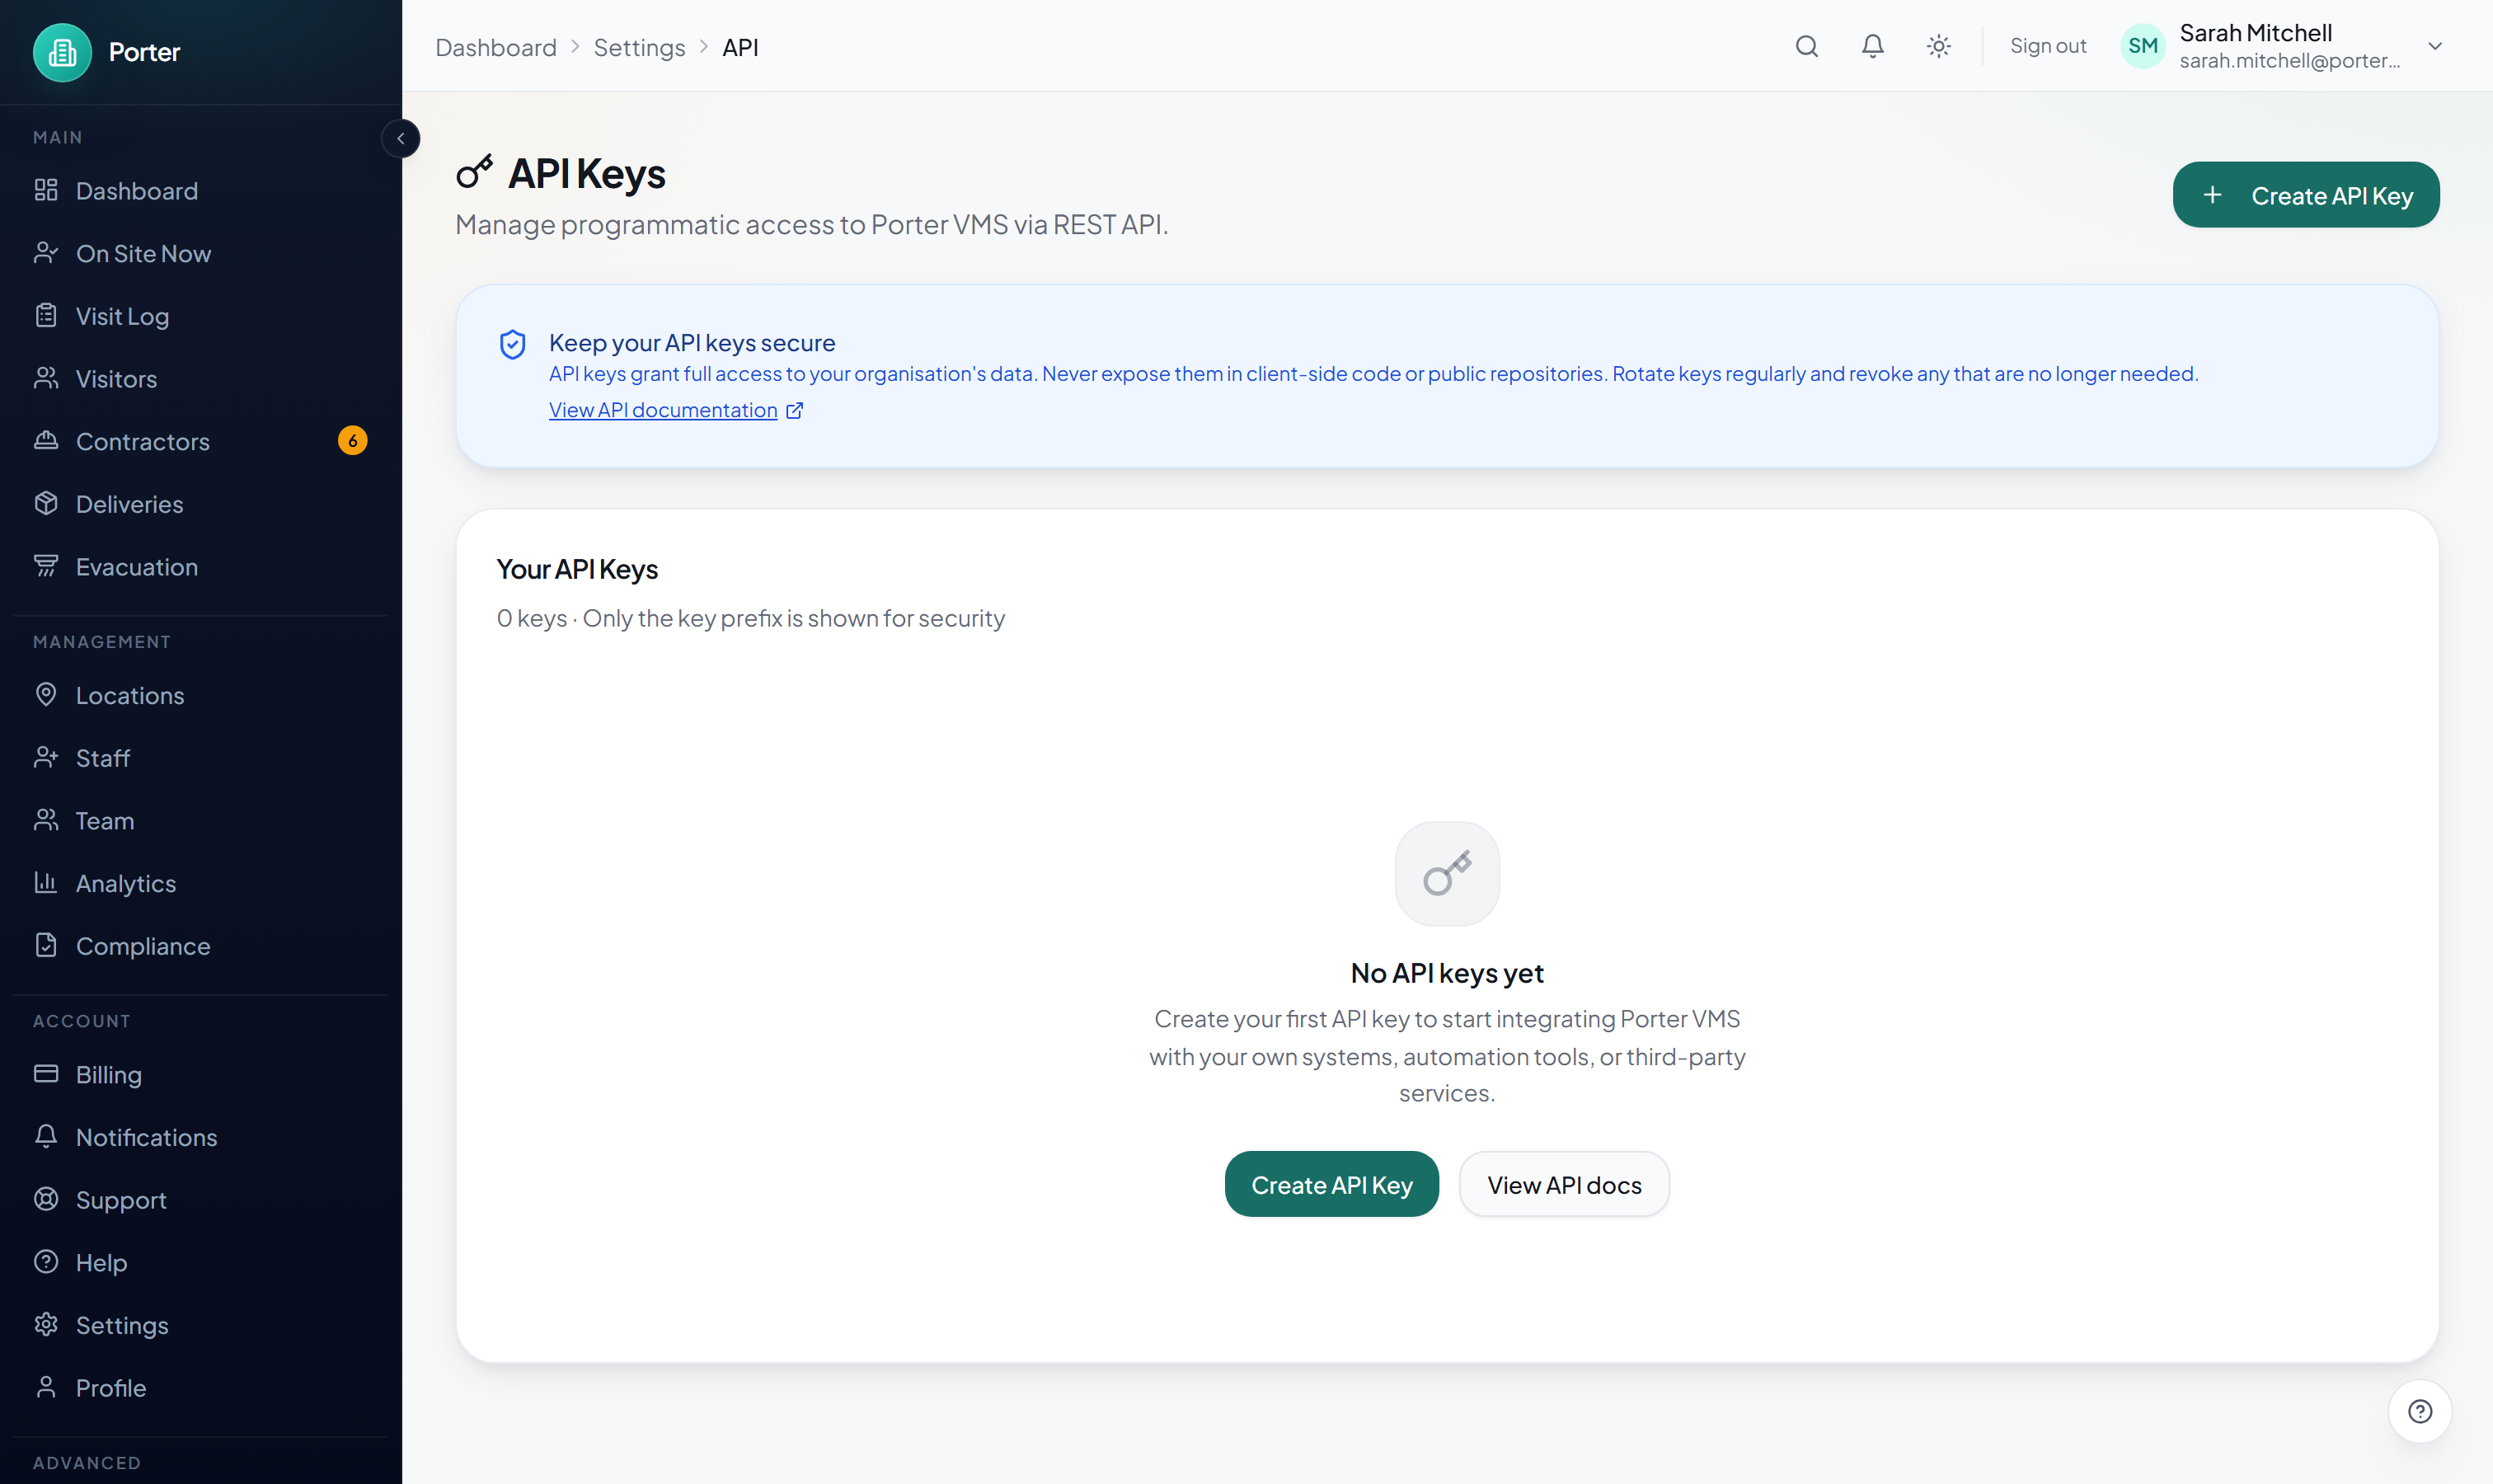
Task: Open the Visit Log clipboard icon
Action: pyautogui.click(x=46, y=316)
